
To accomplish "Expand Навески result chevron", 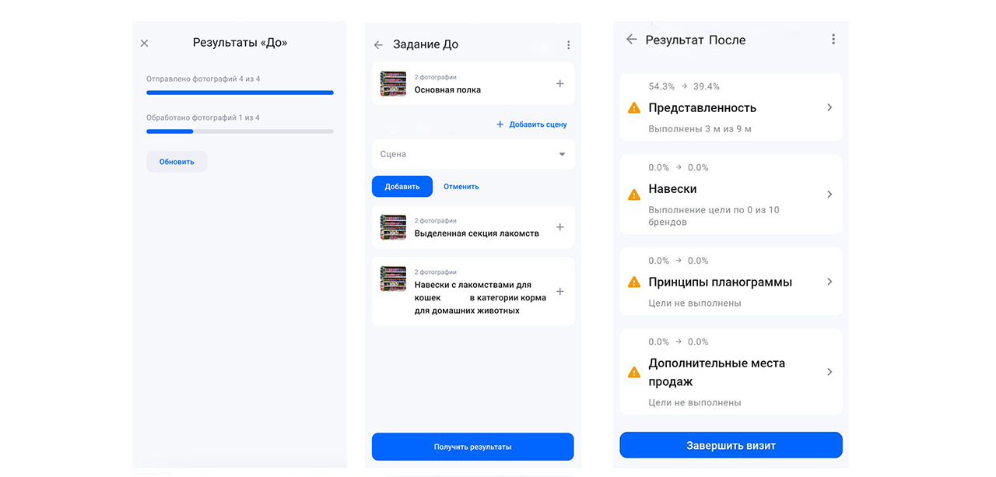I will 829,195.
